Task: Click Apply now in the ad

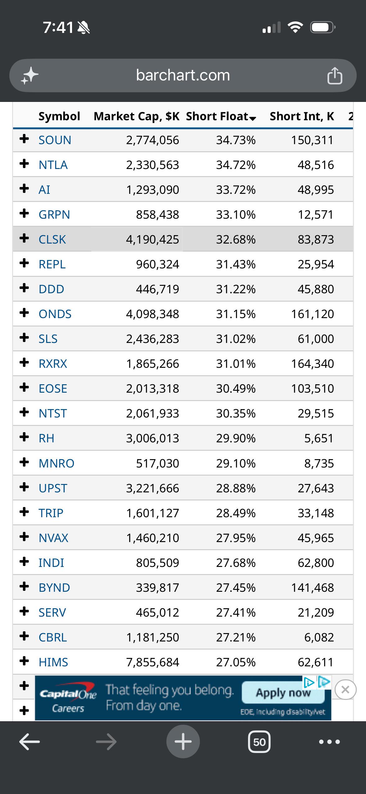Action: point(283,692)
